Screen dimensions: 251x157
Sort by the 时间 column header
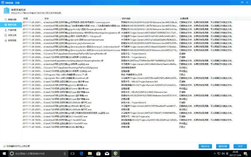click(26, 19)
